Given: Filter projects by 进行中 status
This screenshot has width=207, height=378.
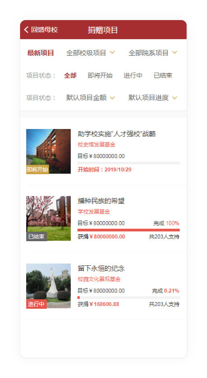Looking at the screenshot, I should 133,75.
